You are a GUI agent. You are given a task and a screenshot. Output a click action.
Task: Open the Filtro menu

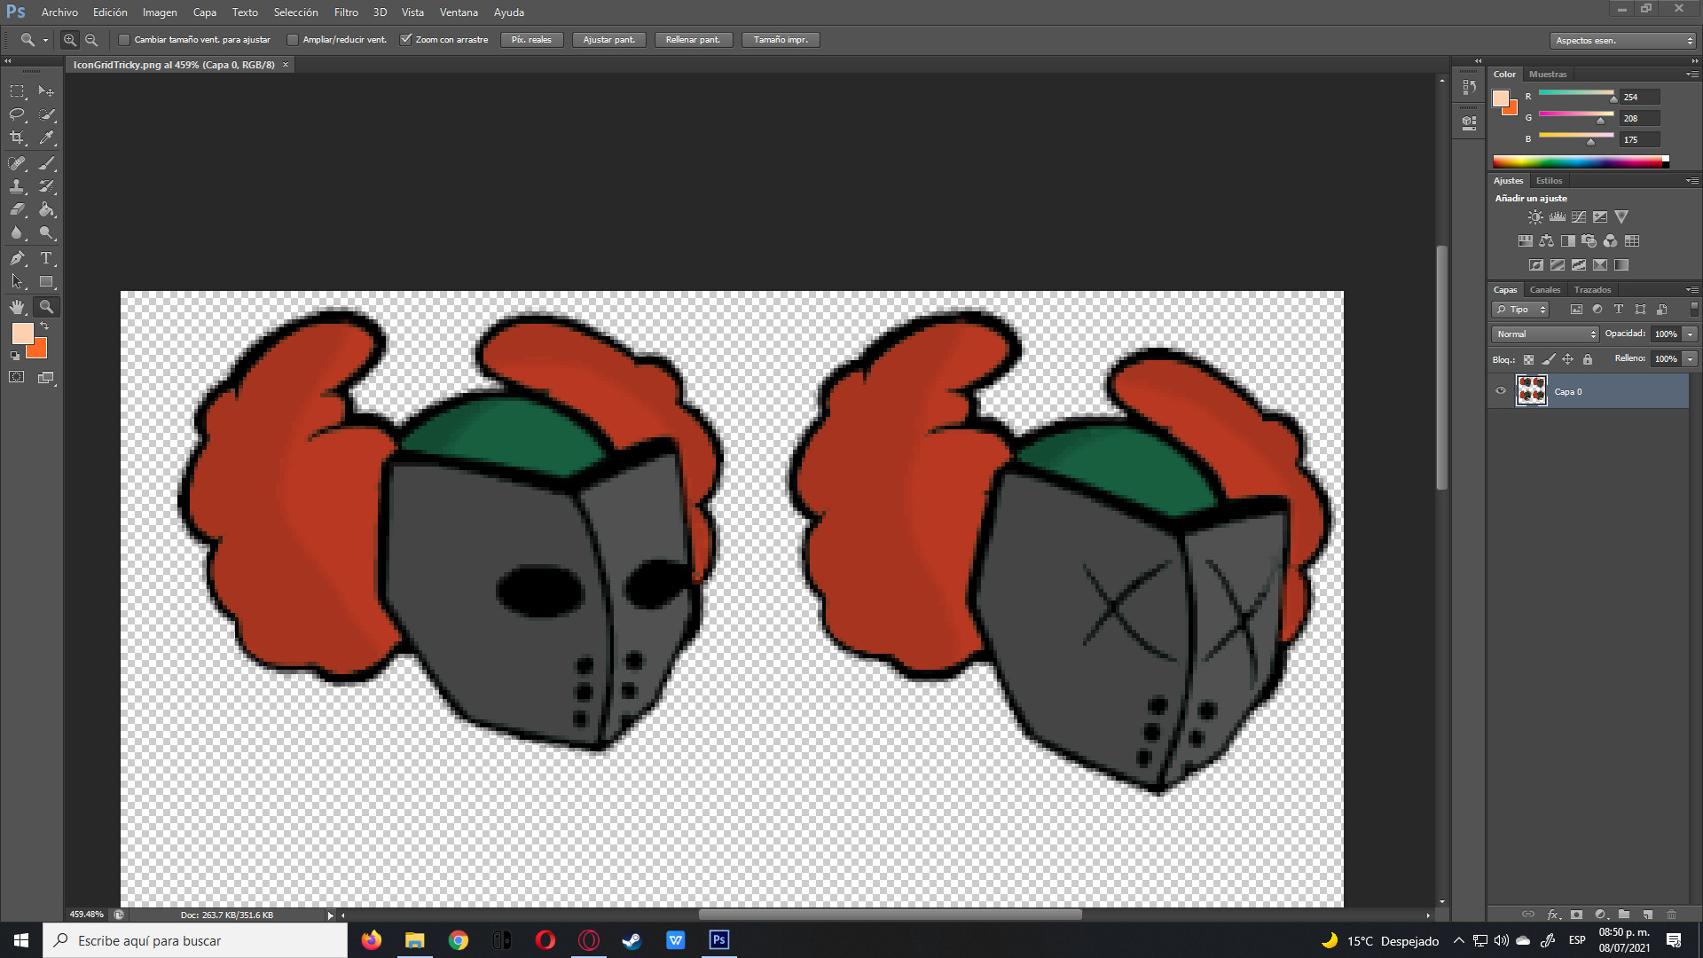coord(346,12)
